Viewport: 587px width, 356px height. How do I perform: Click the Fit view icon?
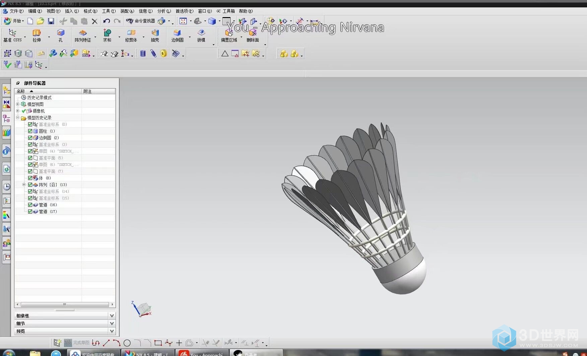tap(183, 21)
